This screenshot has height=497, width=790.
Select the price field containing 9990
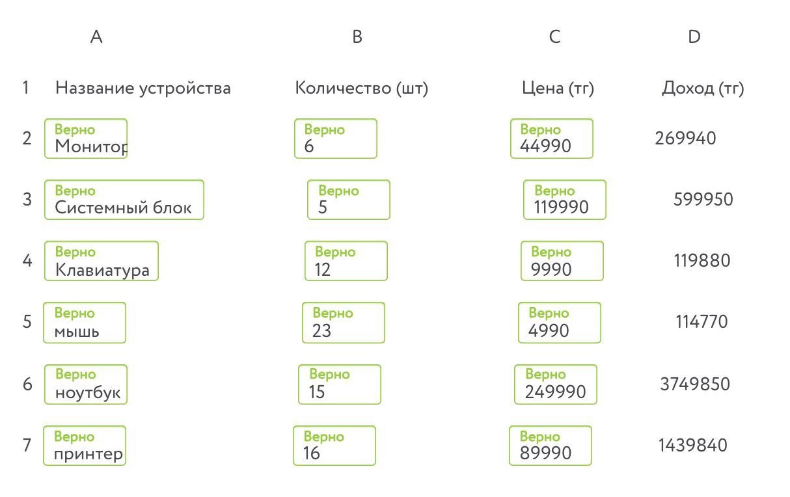point(562,261)
